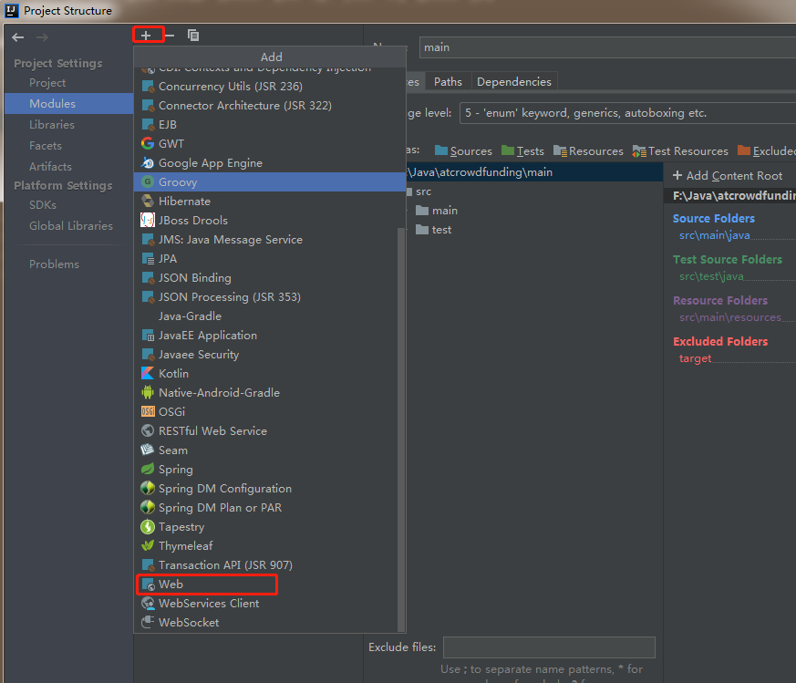Click the Thymeleaf leaf icon
This screenshot has height=683, width=796.
pyautogui.click(x=147, y=546)
